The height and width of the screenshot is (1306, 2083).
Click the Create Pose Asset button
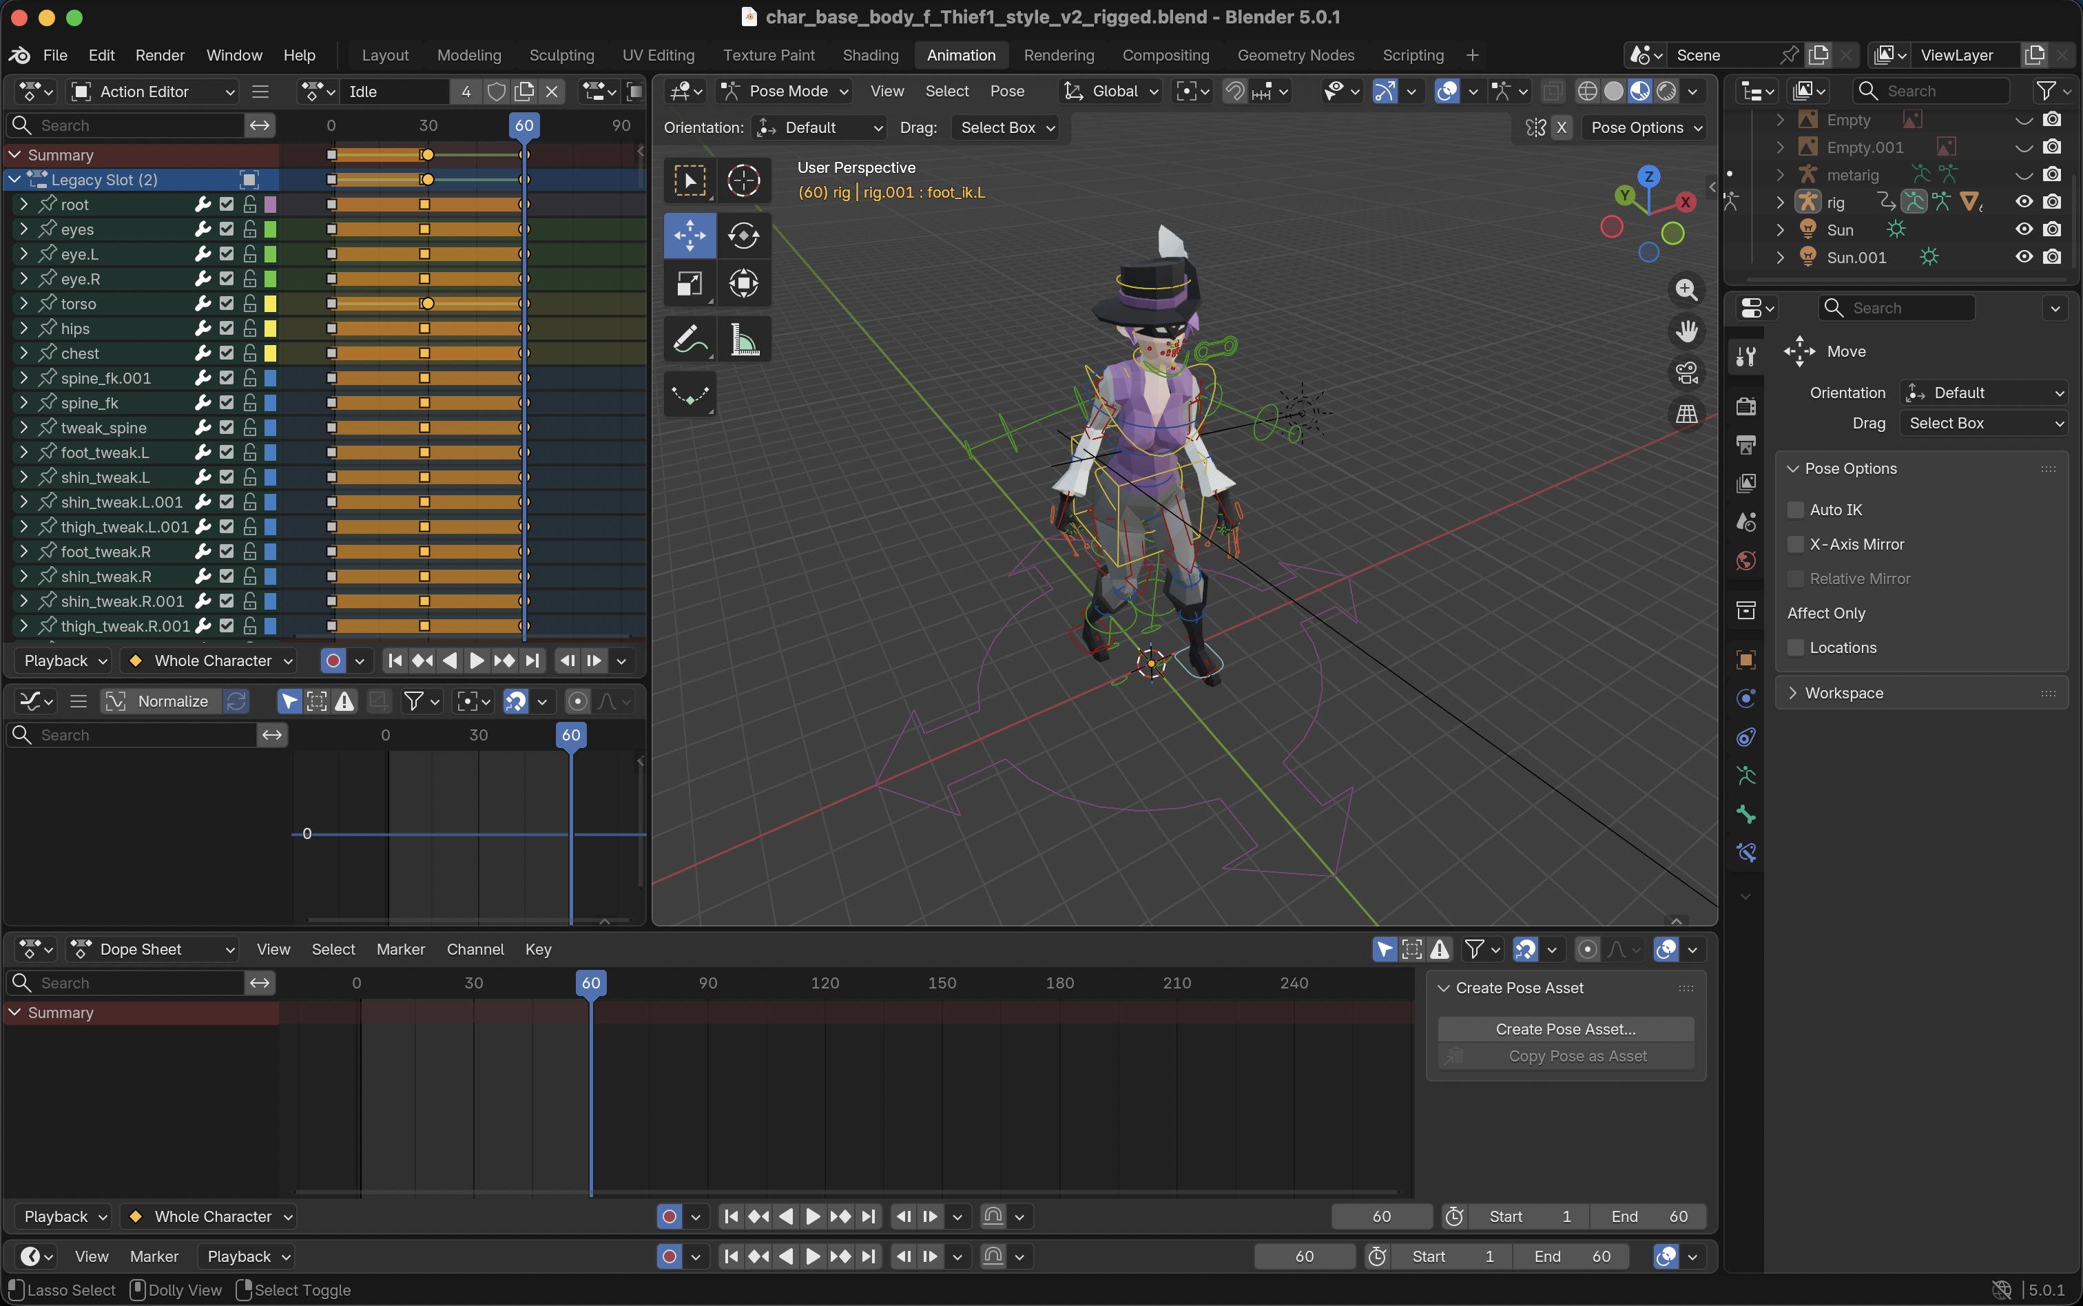pos(1565,1028)
